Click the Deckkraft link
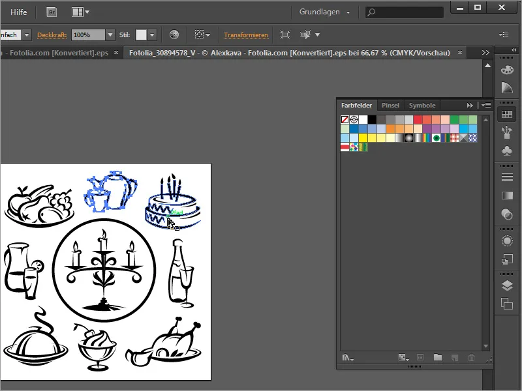The width and height of the screenshot is (522, 391). point(52,35)
